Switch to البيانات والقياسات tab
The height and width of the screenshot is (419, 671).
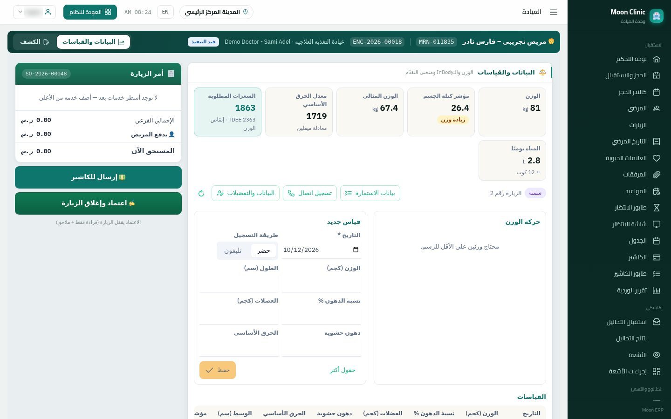(93, 42)
